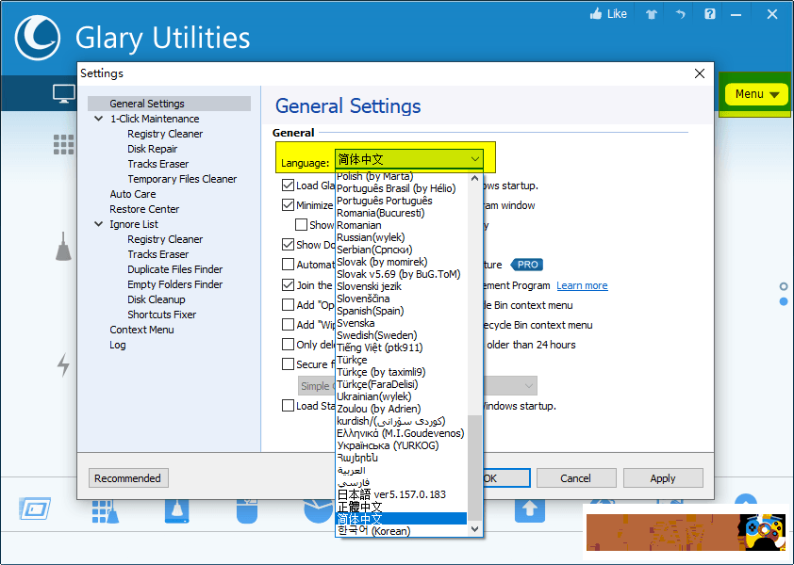Click the monitor overview icon in main window
Screen dimensions: 794x565
click(x=64, y=94)
